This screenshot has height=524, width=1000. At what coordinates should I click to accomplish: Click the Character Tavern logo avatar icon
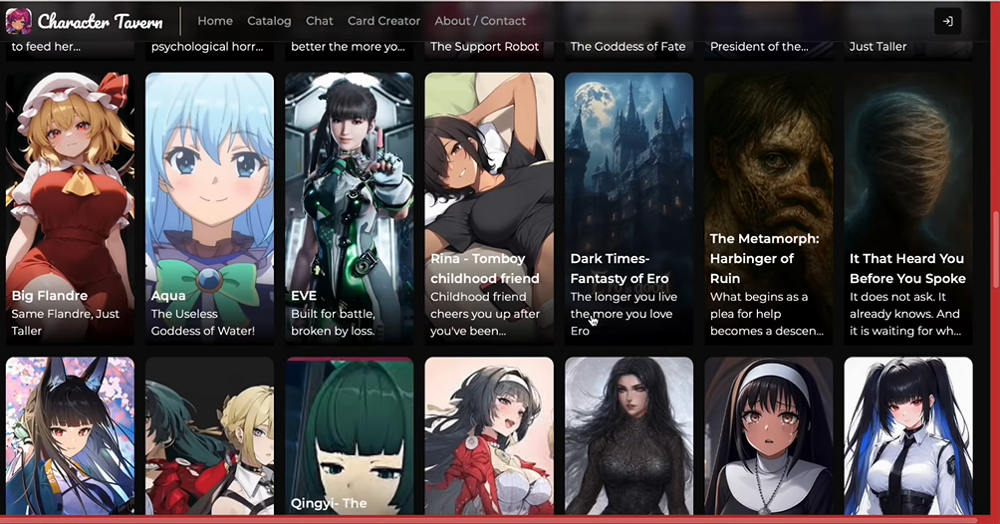19,21
